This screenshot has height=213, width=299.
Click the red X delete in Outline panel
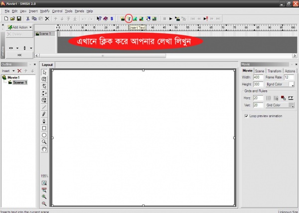[x=19, y=71]
